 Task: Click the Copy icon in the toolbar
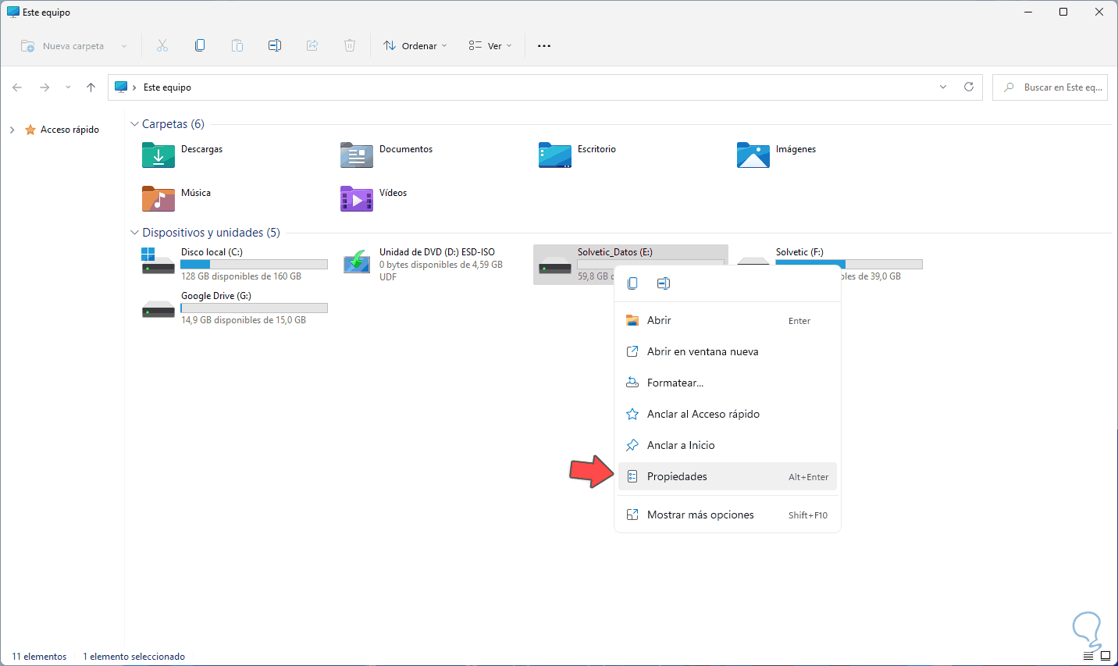click(x=200, y=46)
